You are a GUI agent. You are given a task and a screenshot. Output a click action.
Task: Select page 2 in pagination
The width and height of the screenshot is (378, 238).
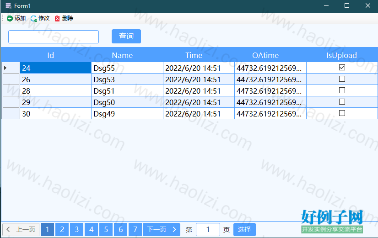(62, 230)
